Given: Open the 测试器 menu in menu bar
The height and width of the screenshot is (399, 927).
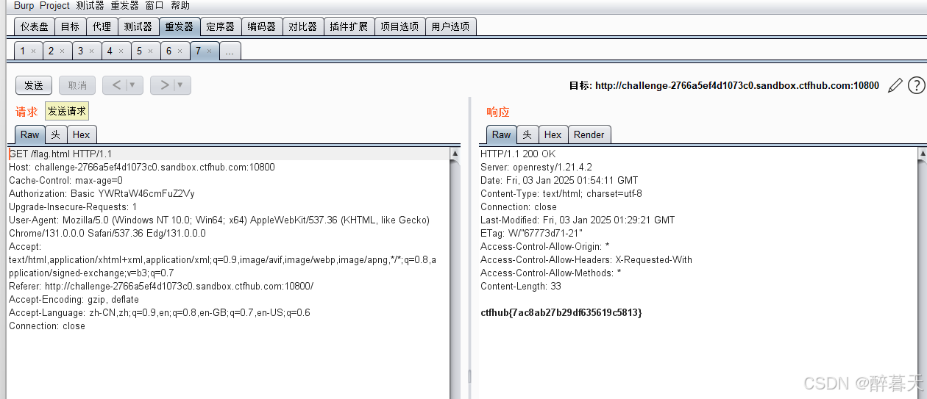Looking at the screenshot, I should tap(90, 5).
